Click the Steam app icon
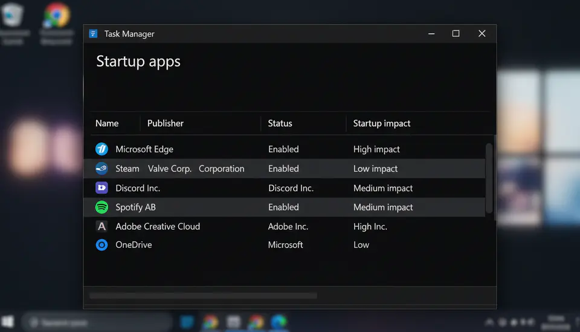580x332 pixels. (x=101, y=169)
